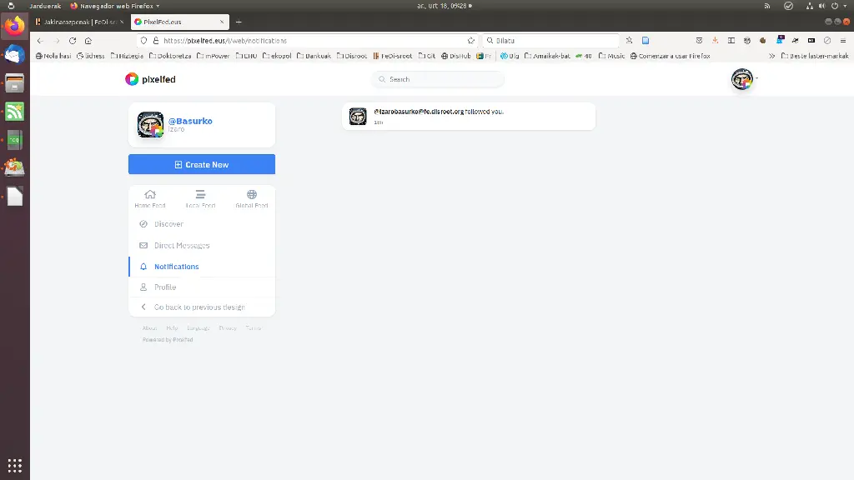Click the Pixelfed logo in header
This screenshot has height=480, width=854.
click(150, 79)
